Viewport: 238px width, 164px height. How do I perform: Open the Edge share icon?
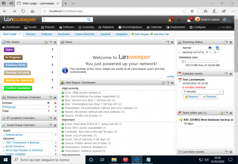point(224,11)
